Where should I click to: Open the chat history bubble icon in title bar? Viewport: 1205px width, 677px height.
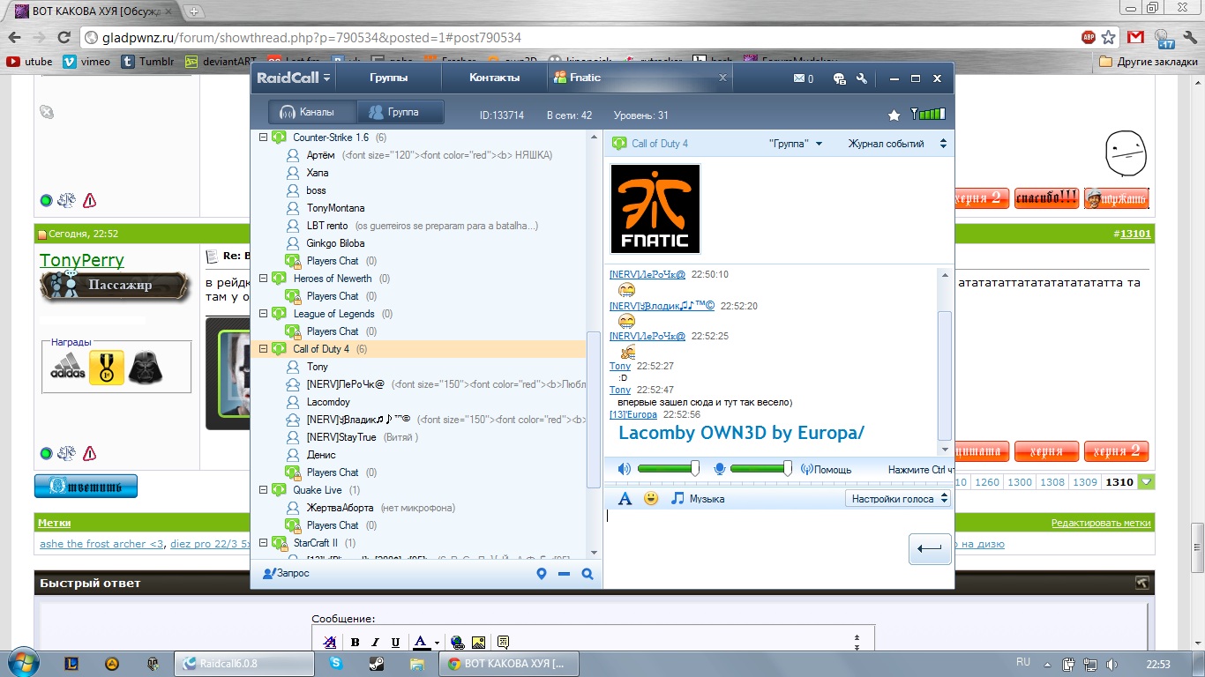pyautogui.click(x=839, y=78)
